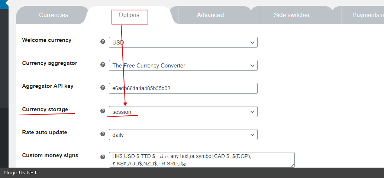Expand the Rate auto update daily dropdown

coord(183,135)
